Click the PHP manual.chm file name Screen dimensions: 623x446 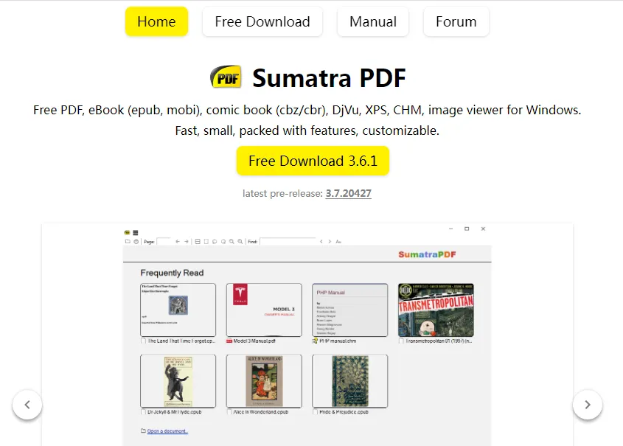pyautogui.click(x=338, y=341)
